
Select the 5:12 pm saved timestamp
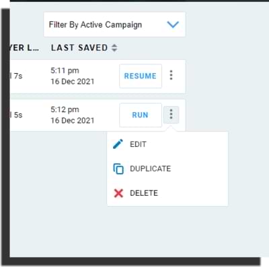coord(65,109)
